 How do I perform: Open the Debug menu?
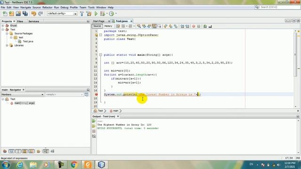click(x=64, y=8)
